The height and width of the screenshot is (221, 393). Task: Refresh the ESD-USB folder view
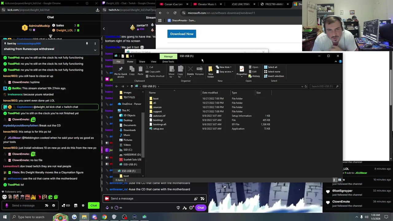pos(305,86)
